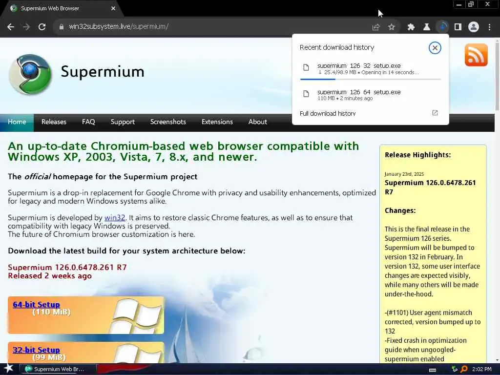Screen dimensions: 500x375
Task: Click the URL in the address bar
Action: (x=119, y=26)
